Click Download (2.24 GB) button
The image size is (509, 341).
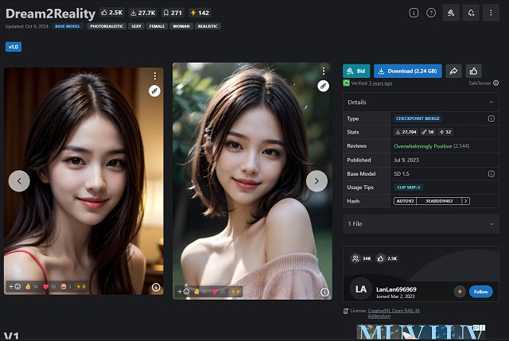407,71
